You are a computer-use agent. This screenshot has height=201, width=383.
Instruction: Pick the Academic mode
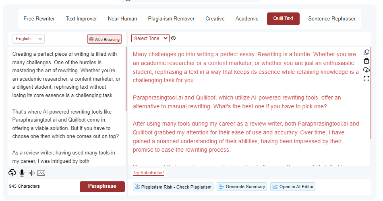coord(247,19)
